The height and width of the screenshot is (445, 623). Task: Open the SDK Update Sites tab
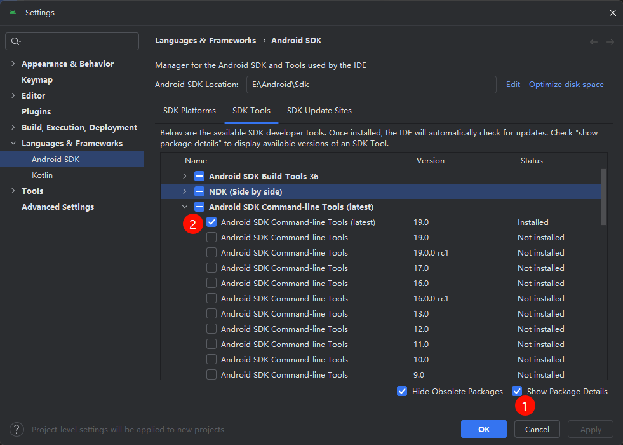click(x=319, y=110)
